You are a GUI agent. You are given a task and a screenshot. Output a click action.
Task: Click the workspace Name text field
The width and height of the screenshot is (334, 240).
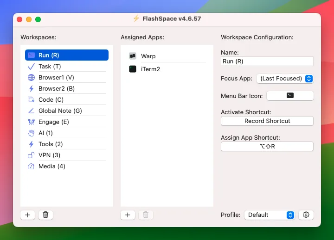pos(267,62)
